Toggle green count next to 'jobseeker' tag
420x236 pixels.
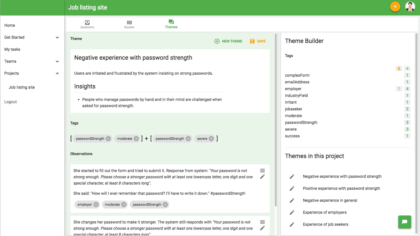[407, 109]
